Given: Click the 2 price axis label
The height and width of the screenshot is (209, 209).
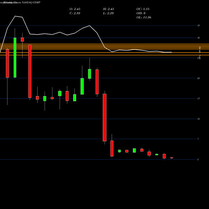Looking at the screenshot, I should click(x=198, y=160).
